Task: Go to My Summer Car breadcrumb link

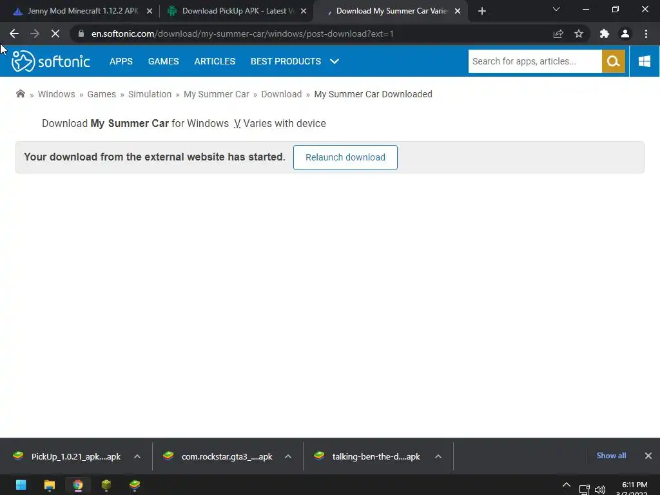Action: tap(217, 94)
